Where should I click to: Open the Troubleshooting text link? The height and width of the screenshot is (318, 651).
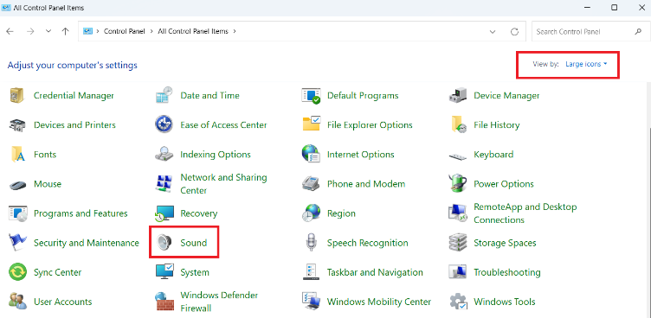point(507,272)
